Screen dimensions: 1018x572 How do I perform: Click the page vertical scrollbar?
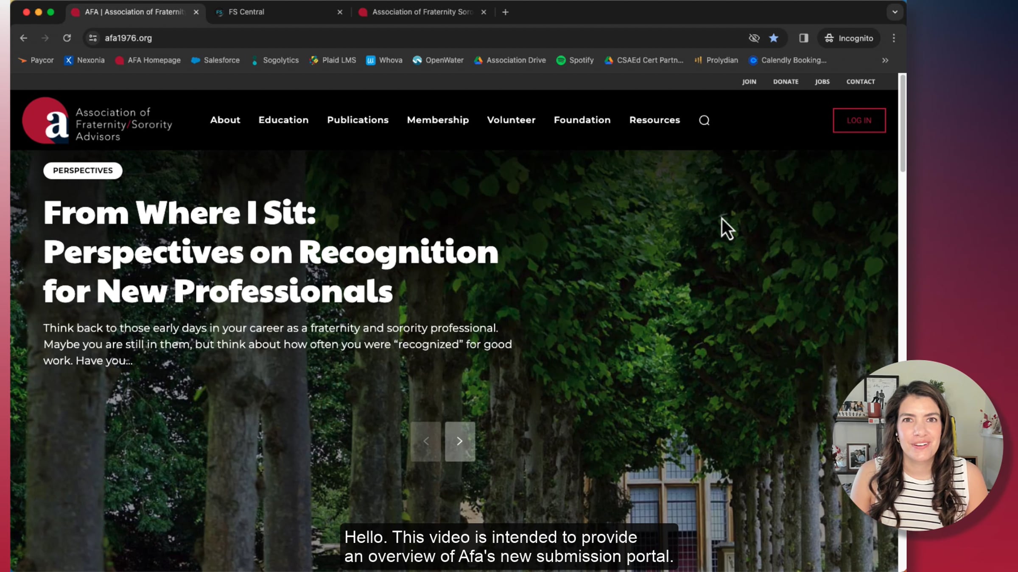[903, 123]
